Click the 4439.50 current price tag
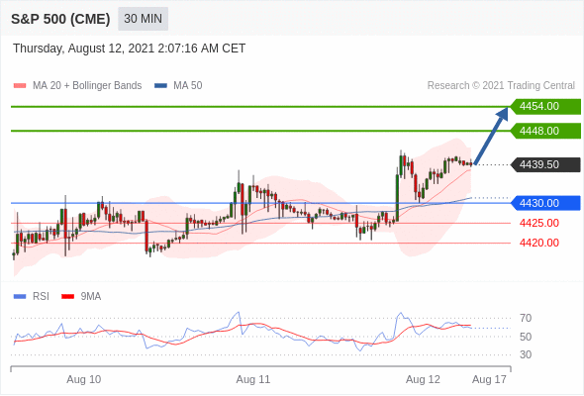 pyautogui.click(x=545, y=164)
